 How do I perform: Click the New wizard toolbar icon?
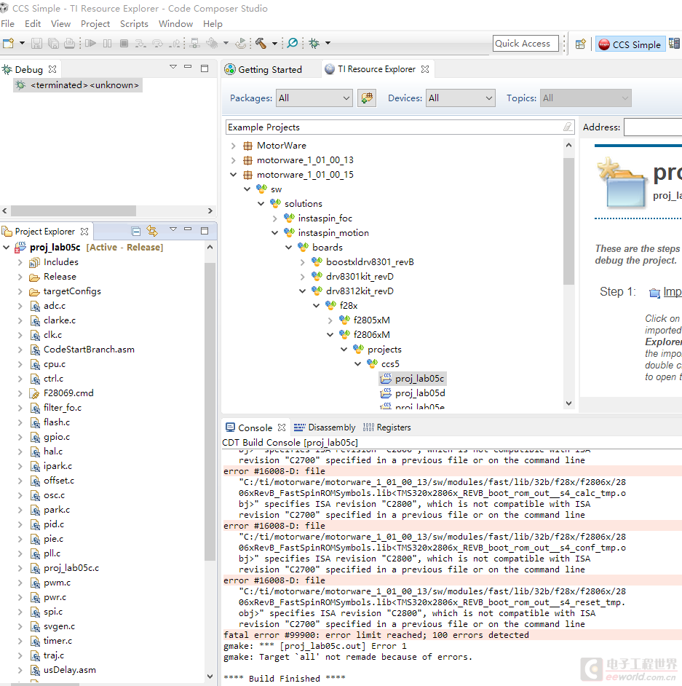[x=8, y=43]
